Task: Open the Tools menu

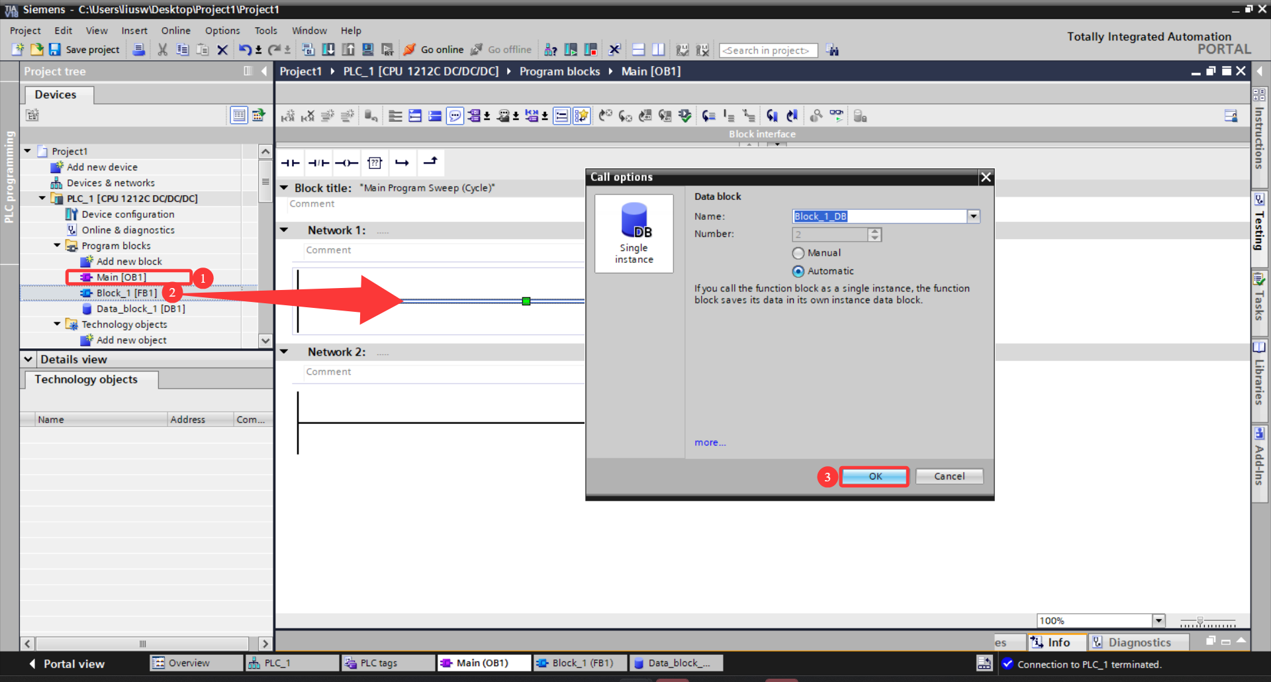Action: pos(265,30)
